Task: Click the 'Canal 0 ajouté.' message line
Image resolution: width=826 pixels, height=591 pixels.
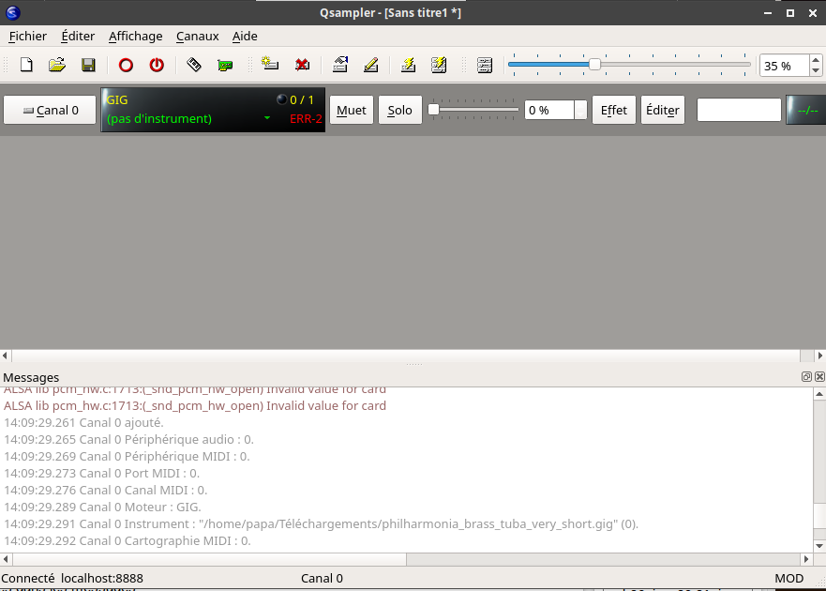Action: click(83, 422)
